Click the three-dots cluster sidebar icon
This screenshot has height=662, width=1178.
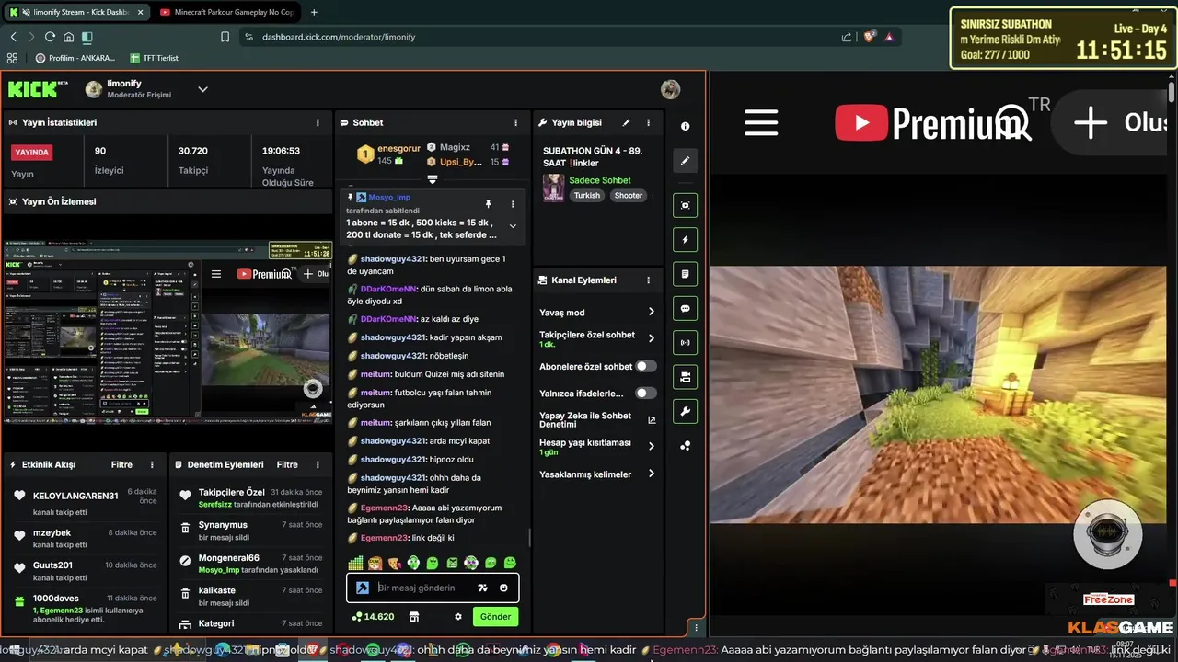685,446
